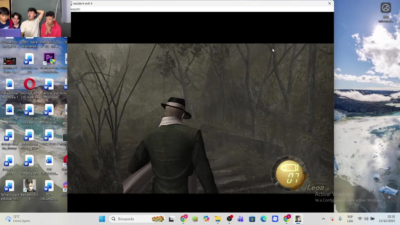Viewport: 400px width, 225px height.
Task: Open Microsoft Edge from the taskbar
Action: pos(264,219)
